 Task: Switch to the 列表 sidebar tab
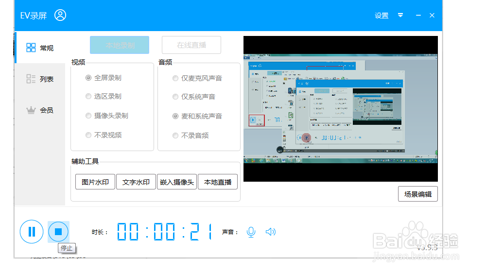click(40, 79)
